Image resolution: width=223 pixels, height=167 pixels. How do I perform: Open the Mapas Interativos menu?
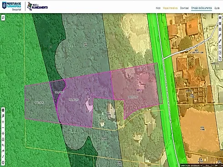pyautogui.click(x=170, y=8)
